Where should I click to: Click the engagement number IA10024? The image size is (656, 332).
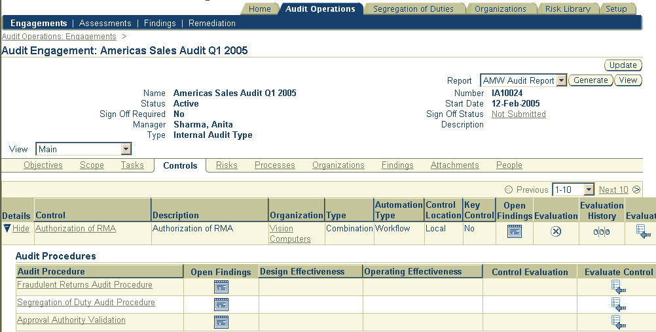click(507, 93)
